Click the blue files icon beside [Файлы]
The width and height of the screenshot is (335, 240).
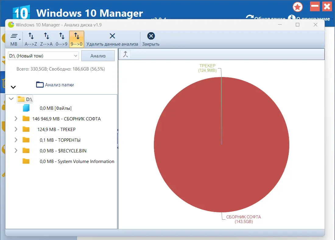pyautogui.click(x=26, y=108)
